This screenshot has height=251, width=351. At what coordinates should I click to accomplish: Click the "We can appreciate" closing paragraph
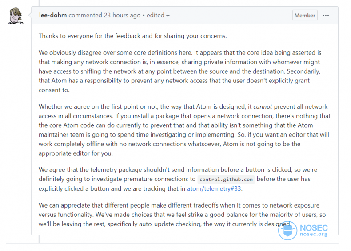[x=182, y=215]
